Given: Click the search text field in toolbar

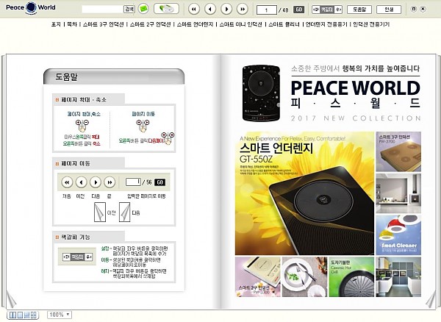Looking at the screenshot, I should [x=102, y=10].
